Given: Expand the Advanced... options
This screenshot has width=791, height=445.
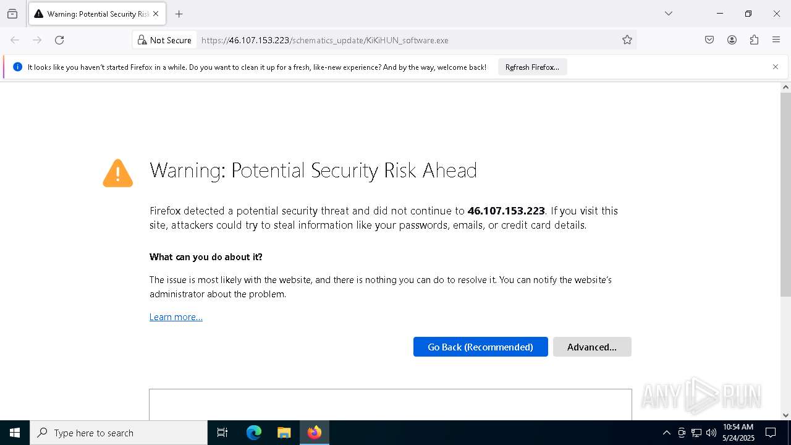Looking at the screenshot, I should pos(591,347).
